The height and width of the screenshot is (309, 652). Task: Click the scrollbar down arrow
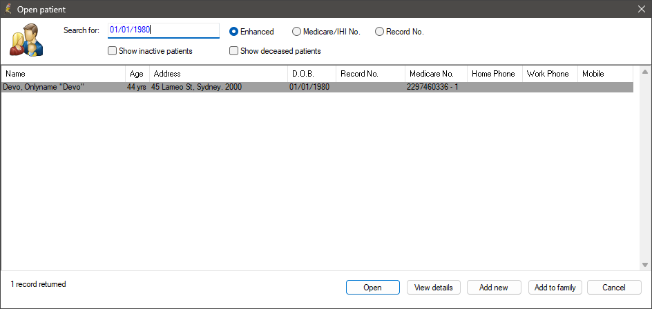coord(645,265)
